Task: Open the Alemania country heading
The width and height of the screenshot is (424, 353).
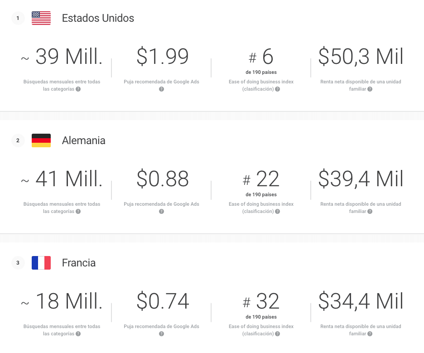Action: click(83, 141)
